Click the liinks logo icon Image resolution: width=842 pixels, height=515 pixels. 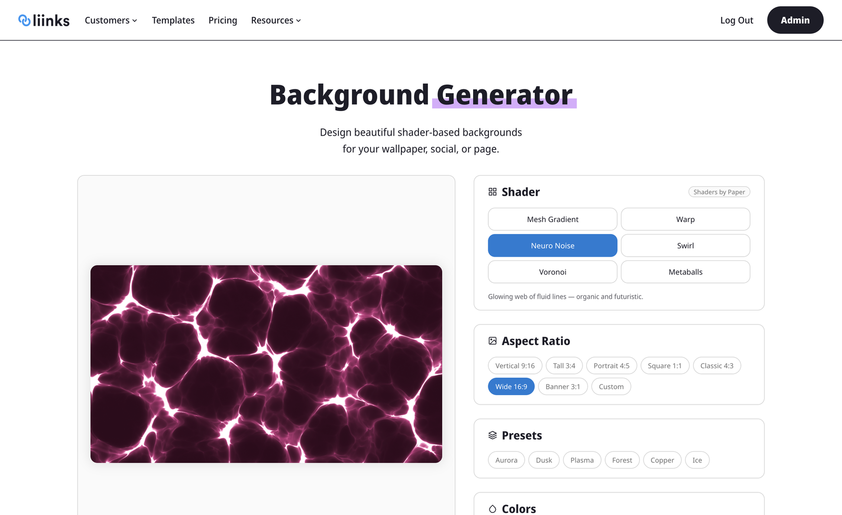tap(23, 20)
